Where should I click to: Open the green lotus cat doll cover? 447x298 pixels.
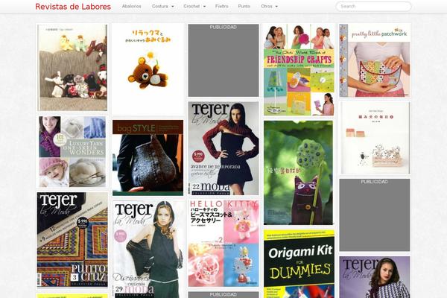[x=298, y=173]
